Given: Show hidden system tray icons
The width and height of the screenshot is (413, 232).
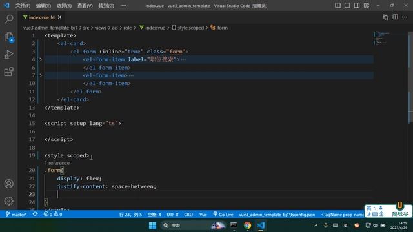Looking at the screenshot, I should tap(316, 226).
